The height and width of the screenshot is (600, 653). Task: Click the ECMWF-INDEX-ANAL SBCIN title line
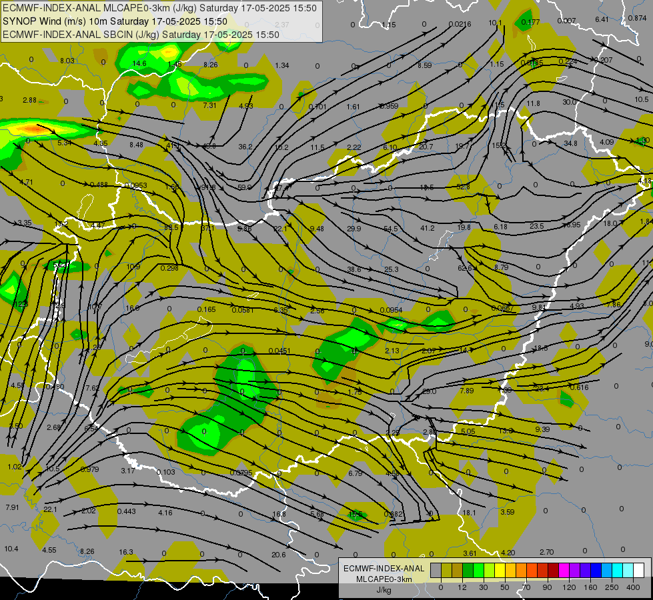click(141, 35)
